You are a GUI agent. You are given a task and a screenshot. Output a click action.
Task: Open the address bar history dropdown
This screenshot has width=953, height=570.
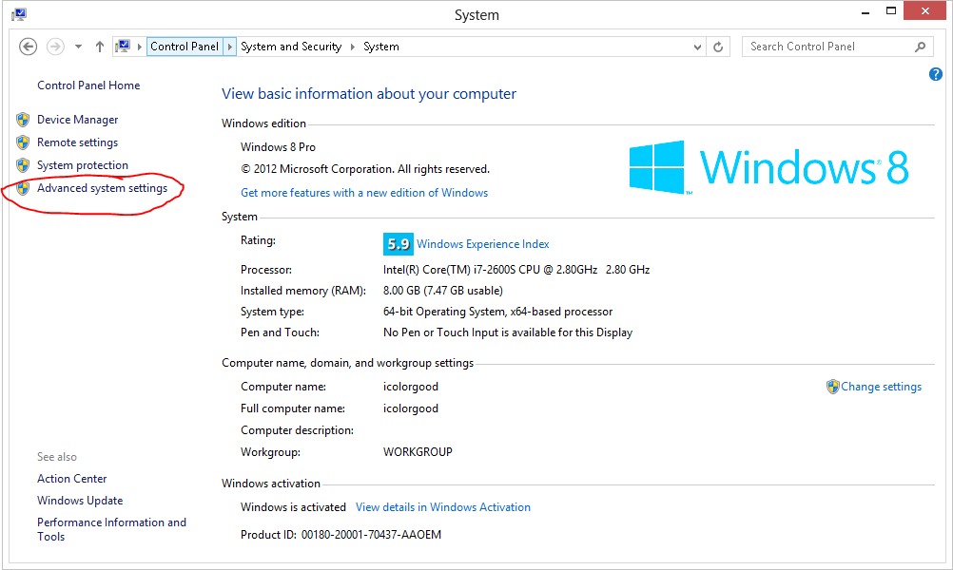click(x=697, y=47)
